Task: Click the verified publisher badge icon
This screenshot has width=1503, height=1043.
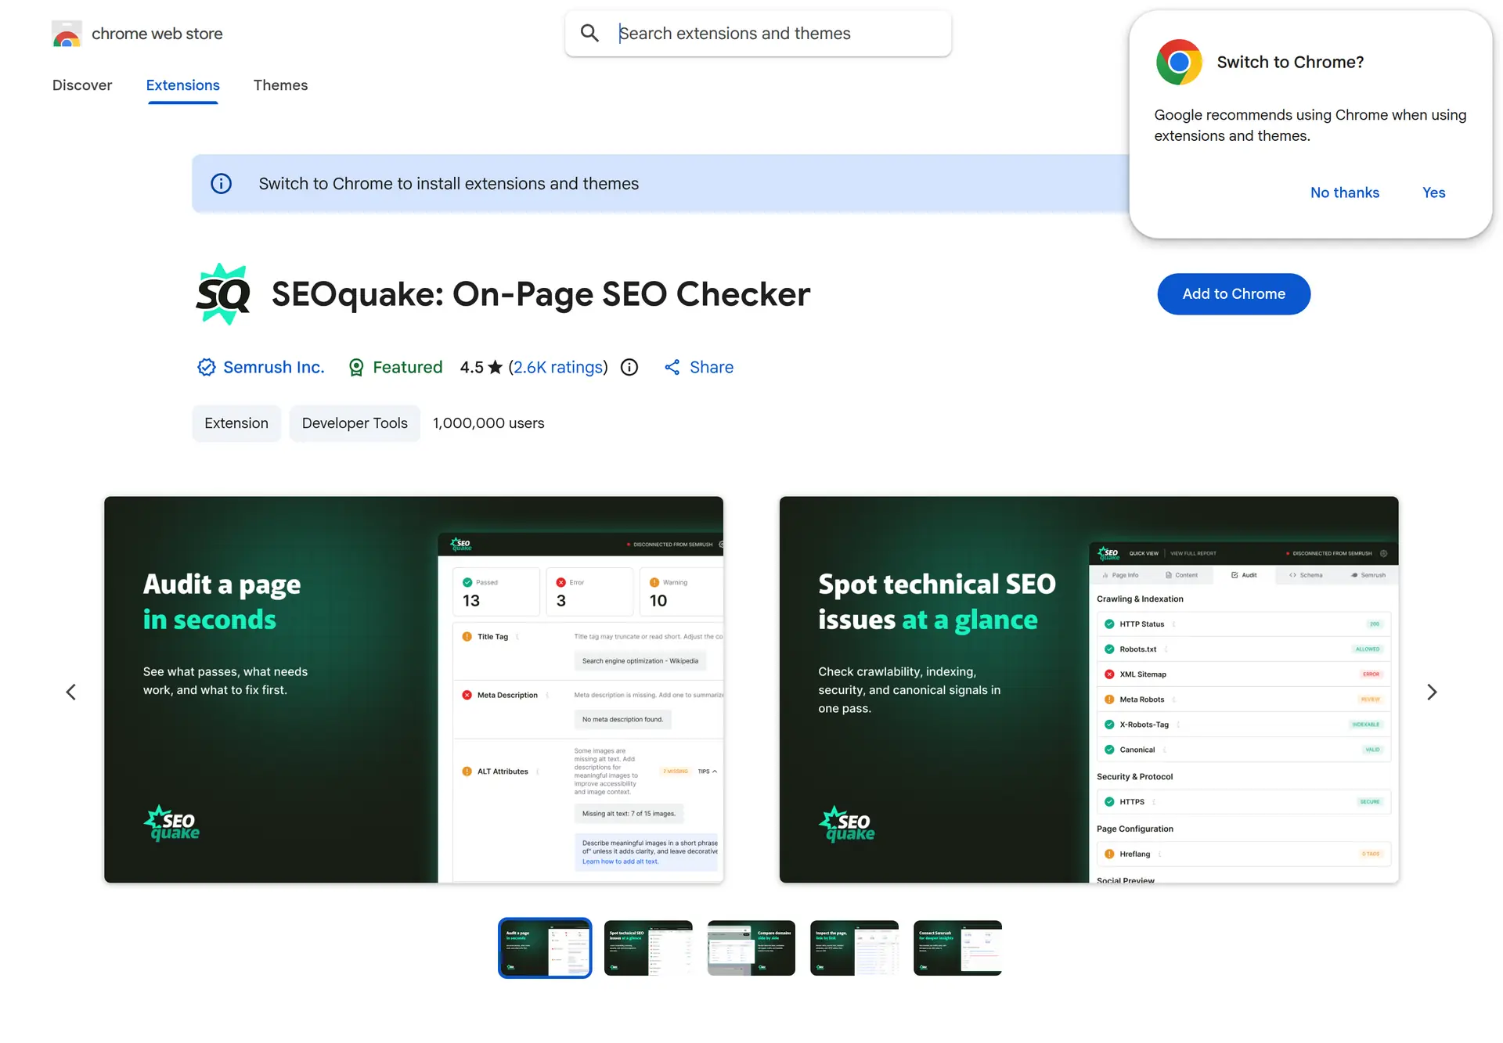Action: tap(206, 367)
